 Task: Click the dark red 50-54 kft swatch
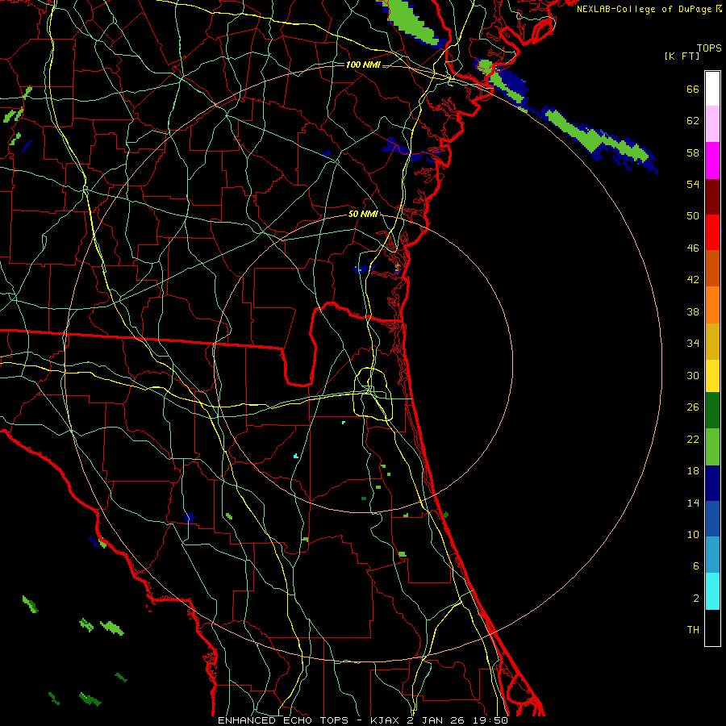click(712, 197)
